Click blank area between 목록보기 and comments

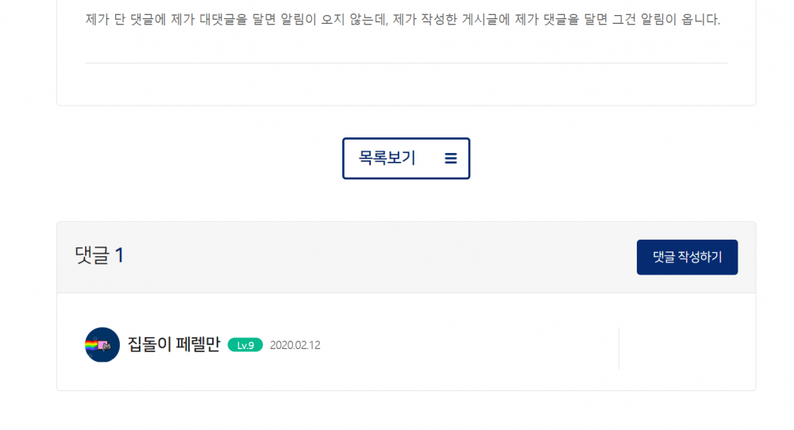pos(406,201)
